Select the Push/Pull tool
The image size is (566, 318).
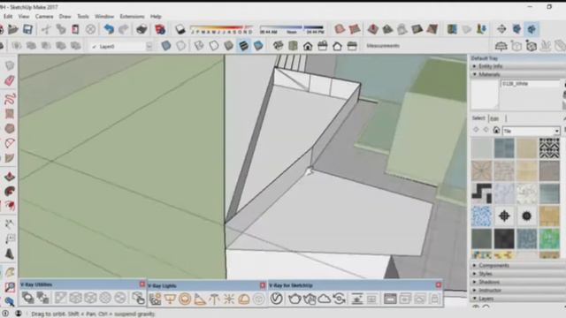pos(10,177)
